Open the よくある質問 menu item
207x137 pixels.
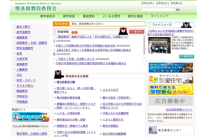point(111,16)
